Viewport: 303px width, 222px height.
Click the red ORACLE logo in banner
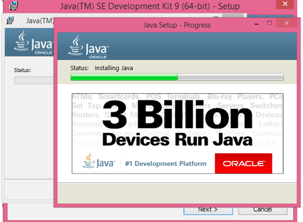click(x=244, y=163)
